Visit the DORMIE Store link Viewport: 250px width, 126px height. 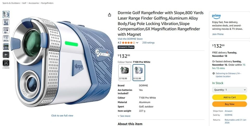(130, 39)
